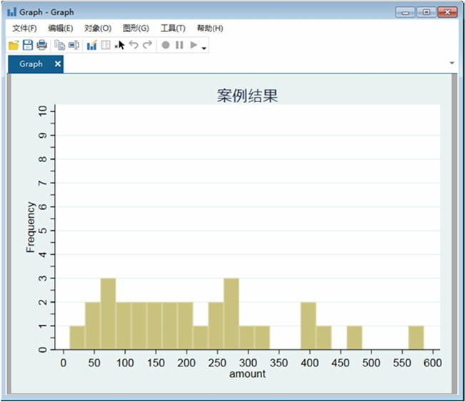Viewport: 465px width, 402px height.
Task: Open the 对象(O) menu
Action: pyautogui.click(x=98, y=29)
